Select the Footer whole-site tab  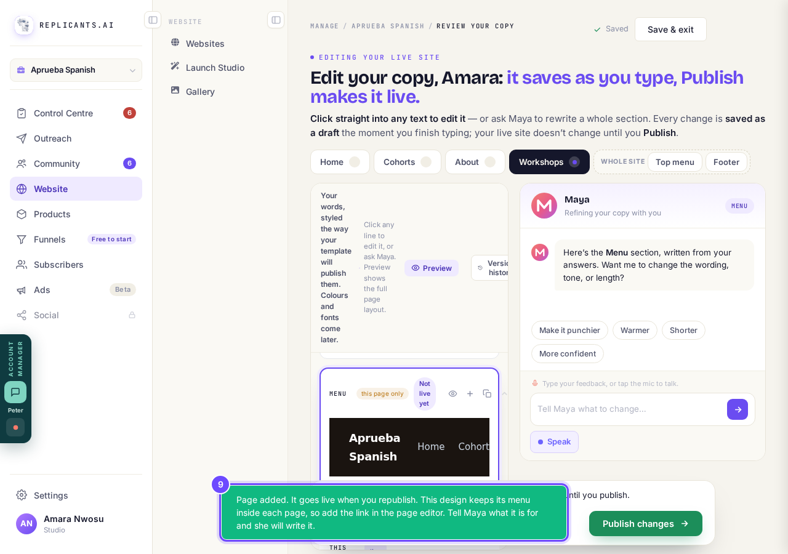click(x=726, y=162)
